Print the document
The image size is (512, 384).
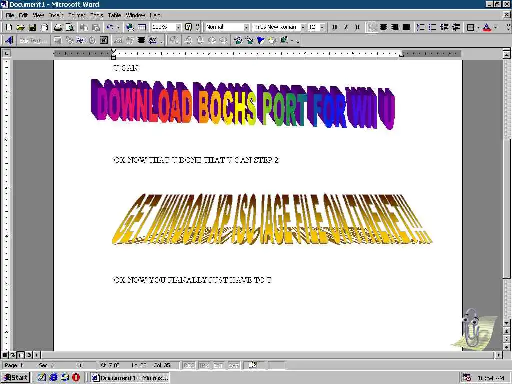pyautogui.click(x=58, y=27)
